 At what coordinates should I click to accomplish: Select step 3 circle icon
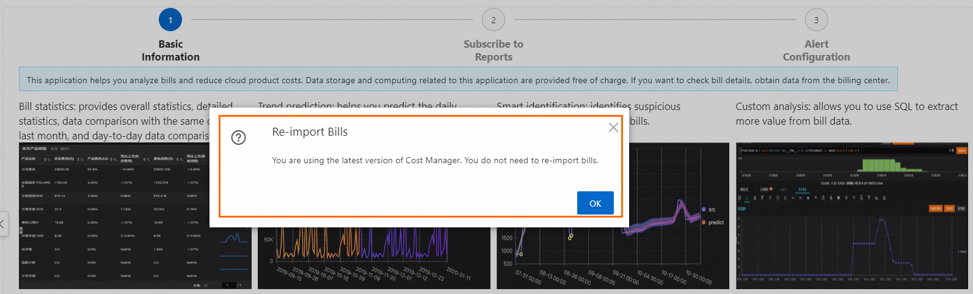tap(816, 20)
